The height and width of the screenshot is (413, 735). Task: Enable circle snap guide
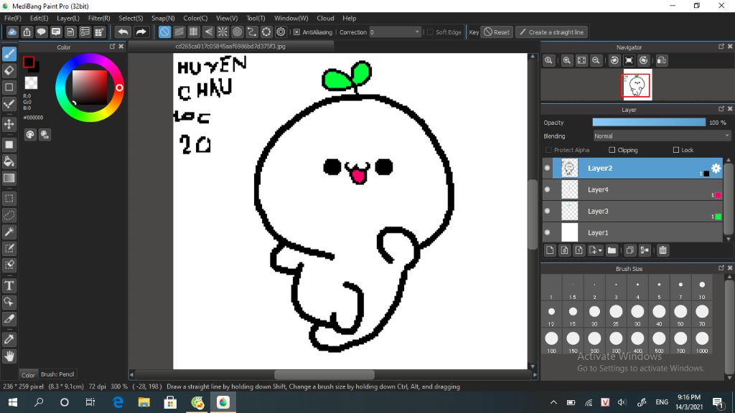pos(237,32)
